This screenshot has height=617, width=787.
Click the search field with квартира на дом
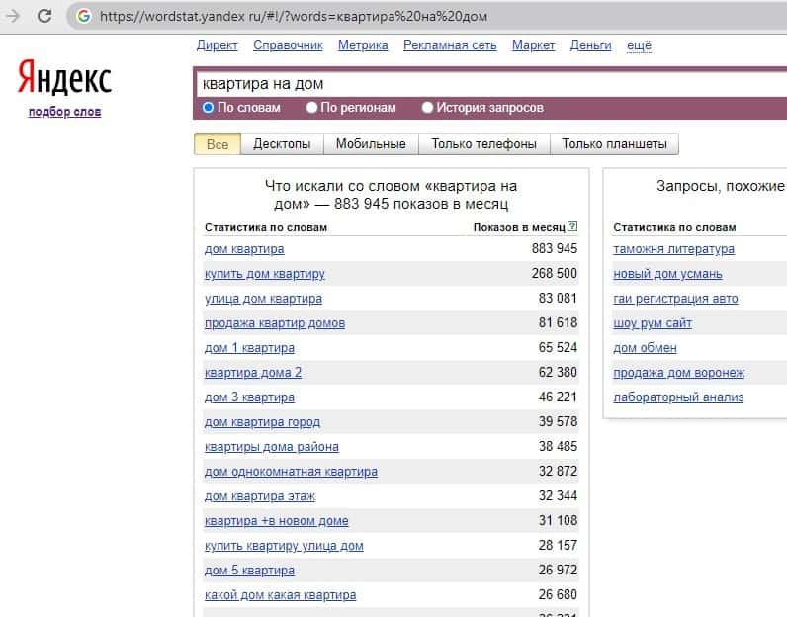[484, 84]
